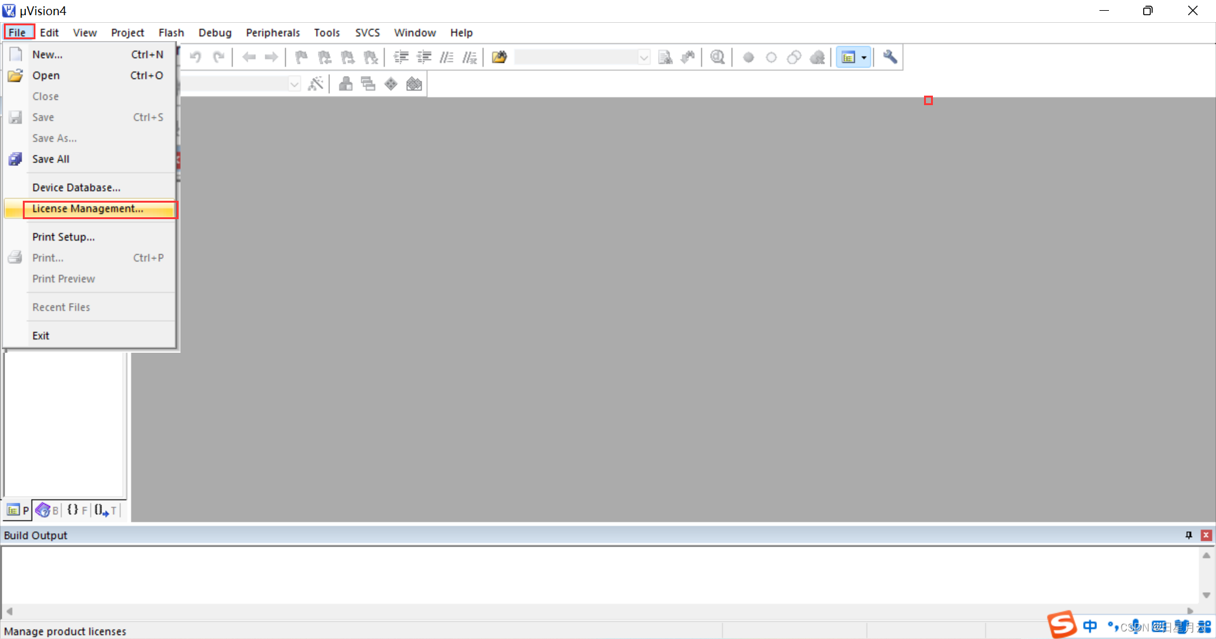Click the Comment Selection icon

[446, 57]
